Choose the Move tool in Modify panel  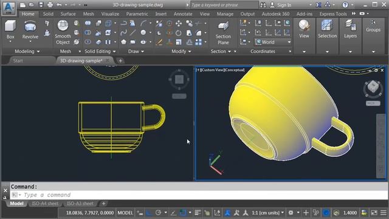[179, 24]
